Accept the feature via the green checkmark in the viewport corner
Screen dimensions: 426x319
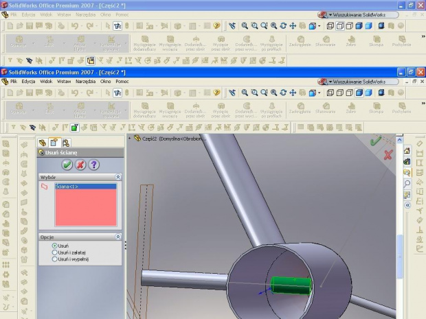[x=376, y=141]
